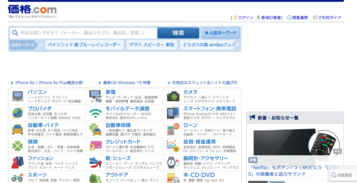357x183 pixels.
Task: Click the camera icon beside カメラ
Action: pos(173,96)
